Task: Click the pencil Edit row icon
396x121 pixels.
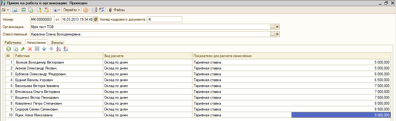Action: click(x=23, y=49)
